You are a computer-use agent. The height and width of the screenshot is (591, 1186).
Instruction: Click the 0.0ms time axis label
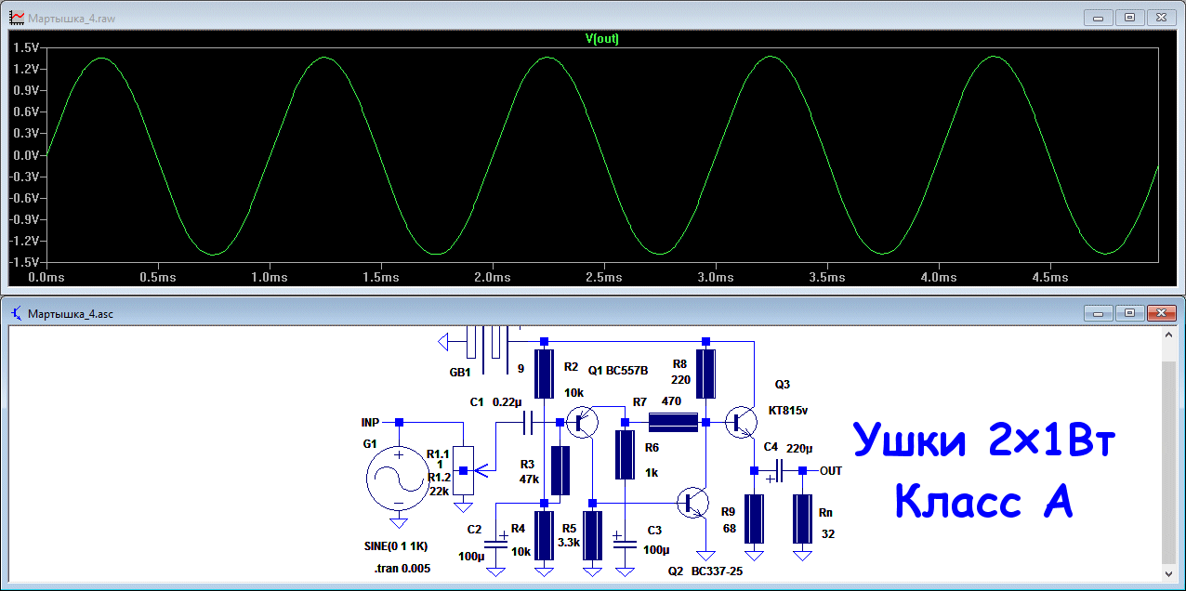(x=46, y=278)
